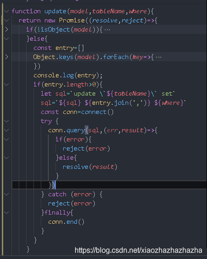Click 'forEach' in the Object.keys line
The height and width of the screenshot is (259, 207).
coord(116,57)
